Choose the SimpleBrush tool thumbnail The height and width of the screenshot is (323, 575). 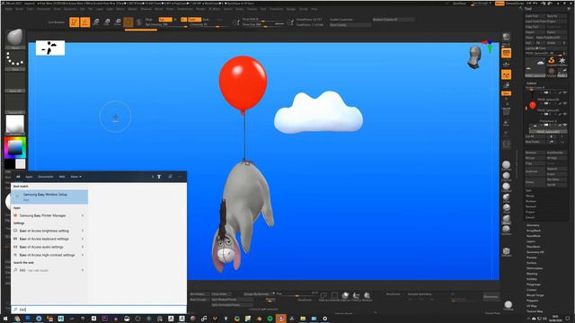(x=552, y=61)
